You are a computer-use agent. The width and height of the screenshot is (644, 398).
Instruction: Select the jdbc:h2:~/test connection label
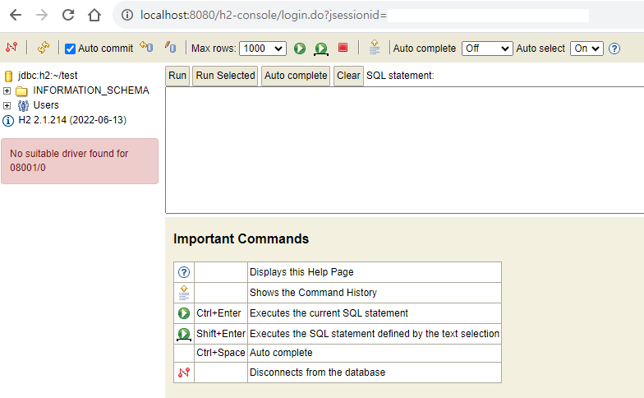coord(48,76)
